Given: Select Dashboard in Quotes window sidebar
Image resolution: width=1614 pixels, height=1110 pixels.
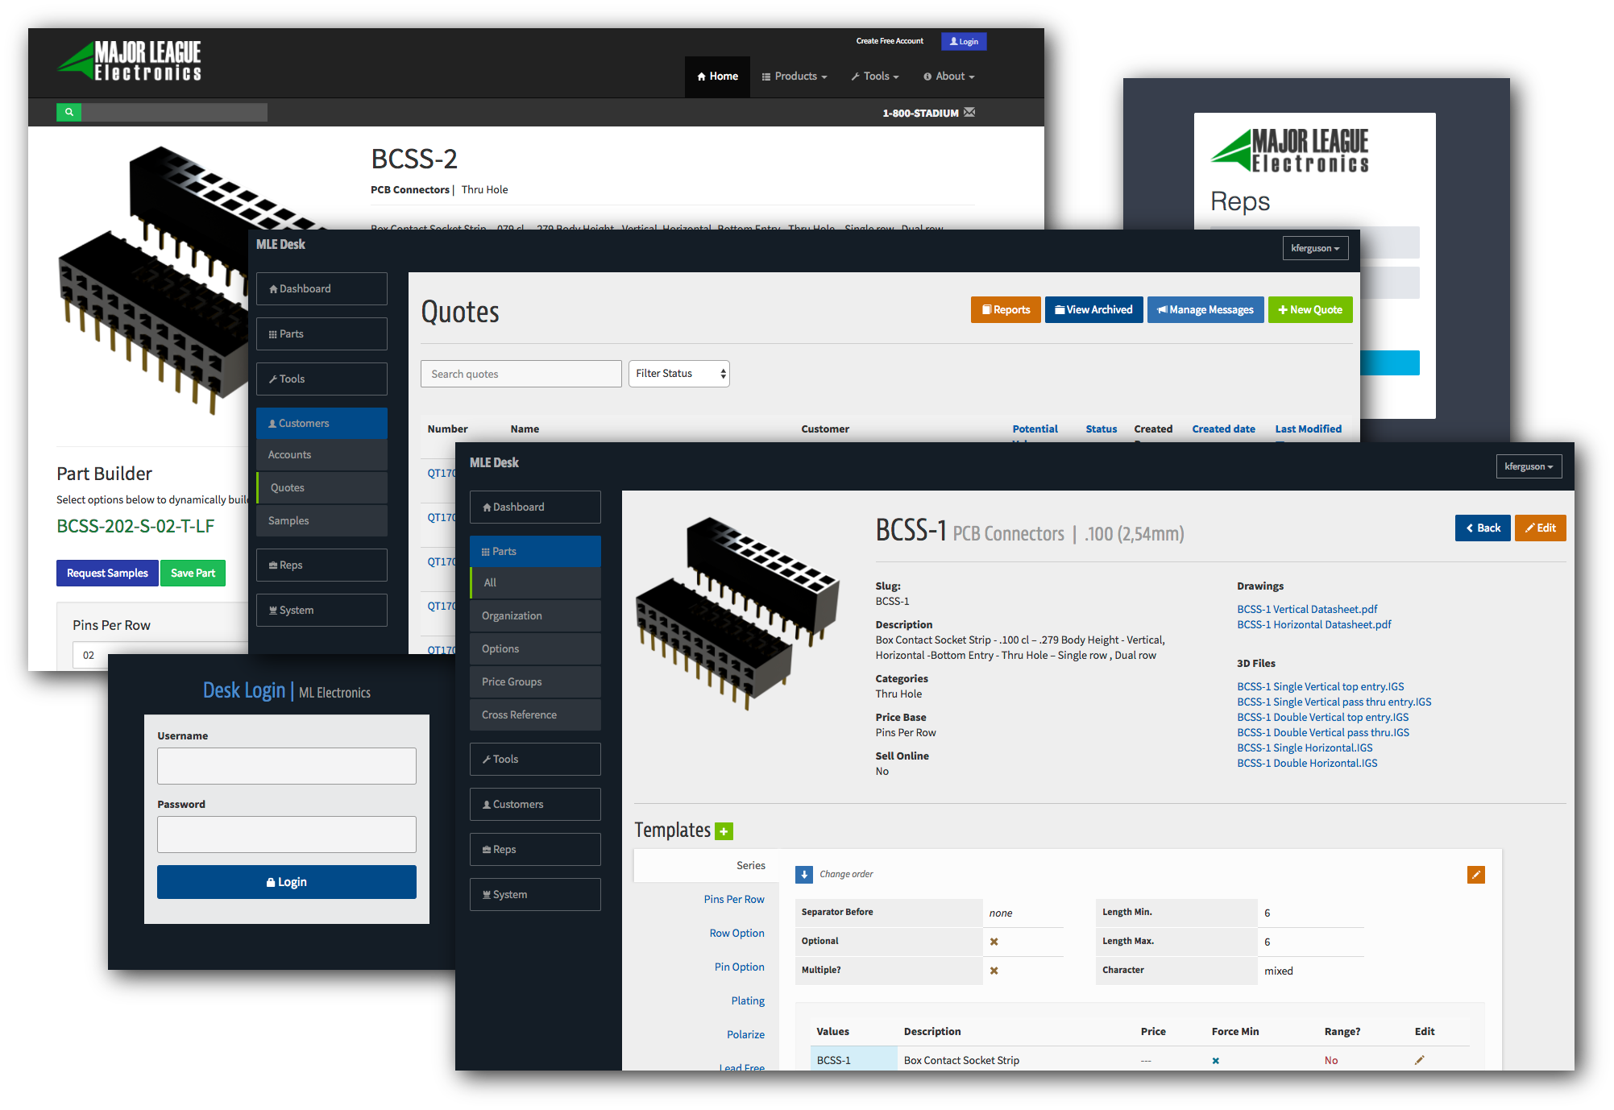Looking at the screenshot, I should click(x=322, y=288).
